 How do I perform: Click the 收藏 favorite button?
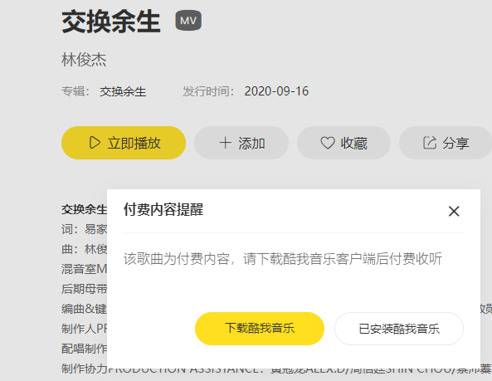(x=343, y=143)
